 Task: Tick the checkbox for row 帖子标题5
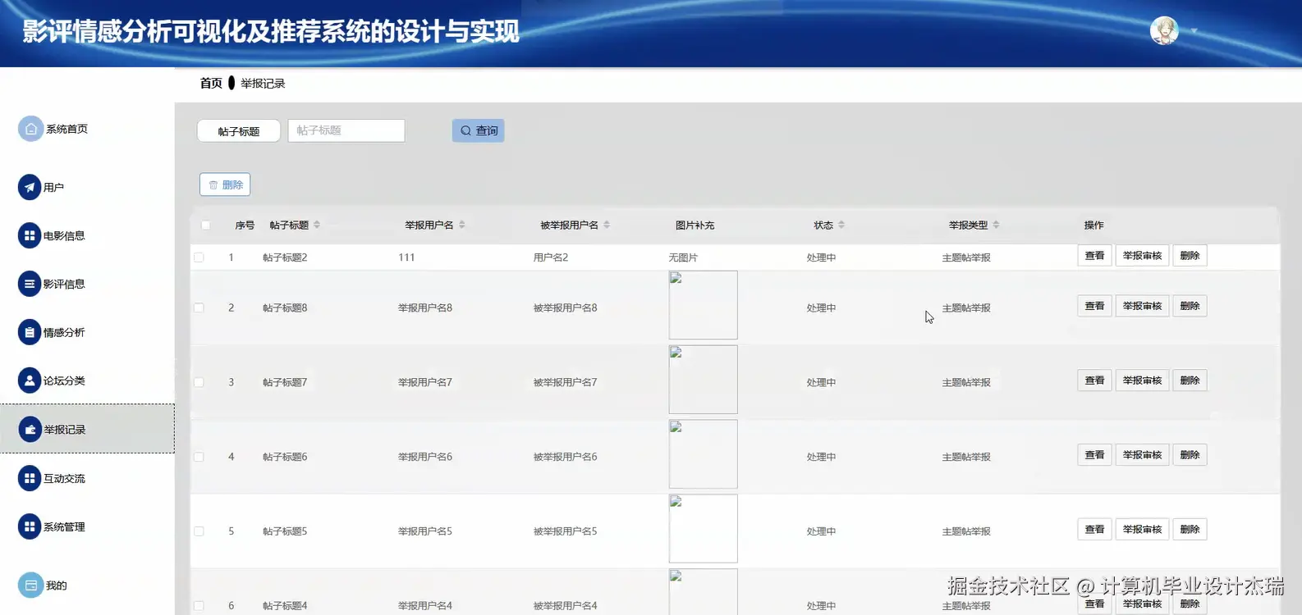(199, 531)
